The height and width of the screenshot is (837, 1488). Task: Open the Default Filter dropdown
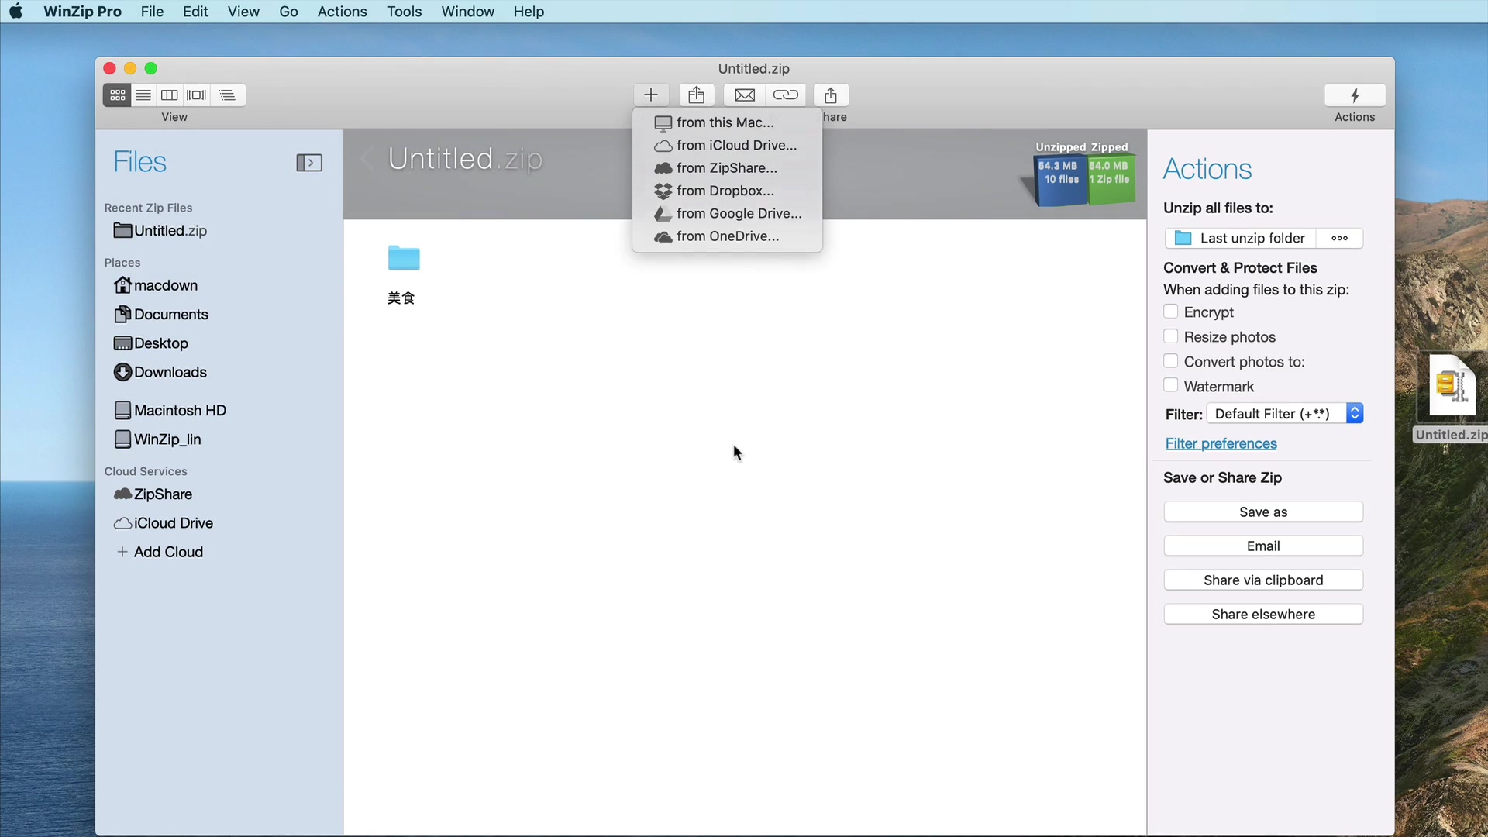[x=1285, y=414]
